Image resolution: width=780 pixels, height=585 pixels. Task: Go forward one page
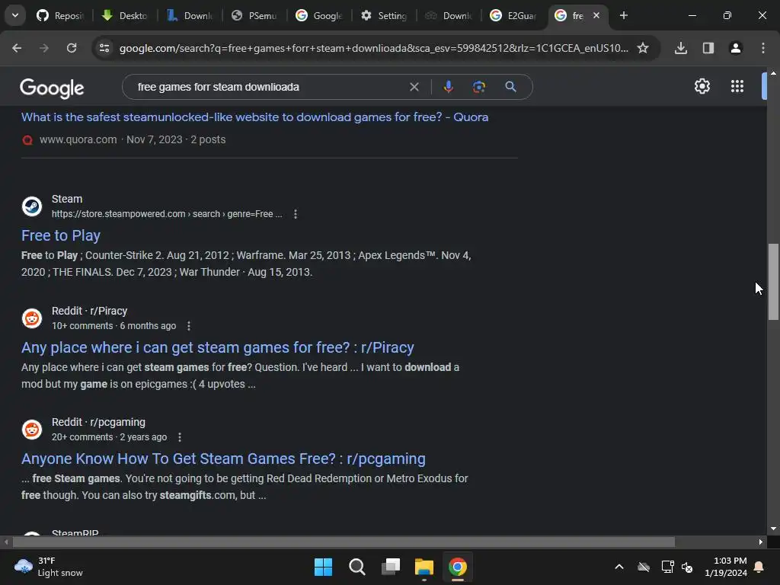(x=44, y=48)
